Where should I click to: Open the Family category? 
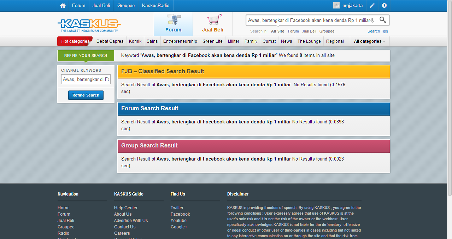pos(251,41)
